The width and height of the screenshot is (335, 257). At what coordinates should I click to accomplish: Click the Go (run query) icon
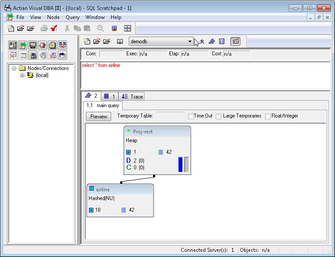(x=201, y=41)
